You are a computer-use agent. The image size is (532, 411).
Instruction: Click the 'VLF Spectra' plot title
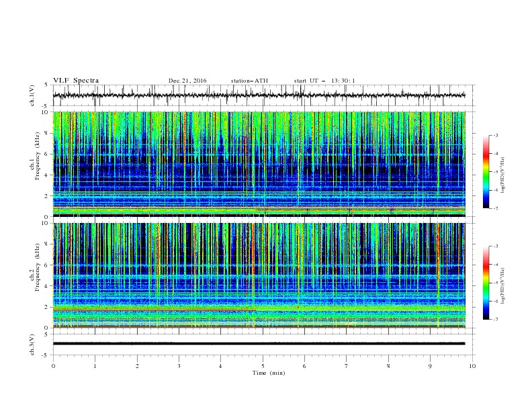76,81
